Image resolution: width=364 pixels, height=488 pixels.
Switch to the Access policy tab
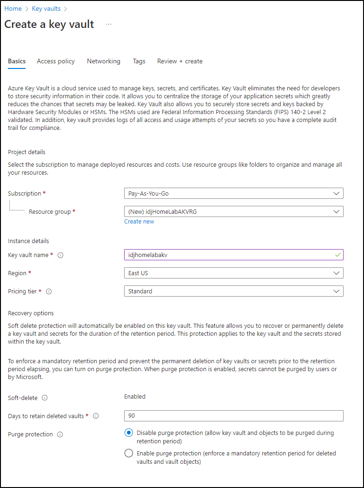coord(56,61)
